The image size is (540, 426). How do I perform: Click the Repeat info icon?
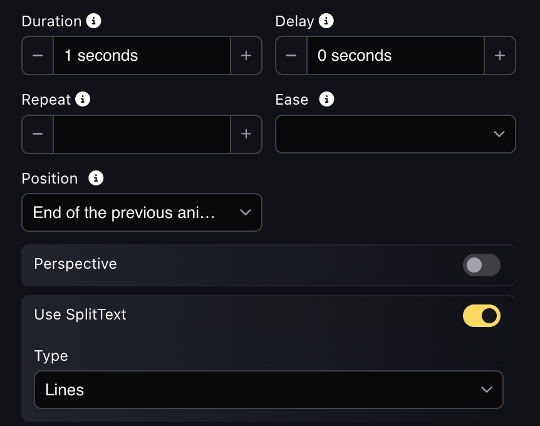coord(83,99)
